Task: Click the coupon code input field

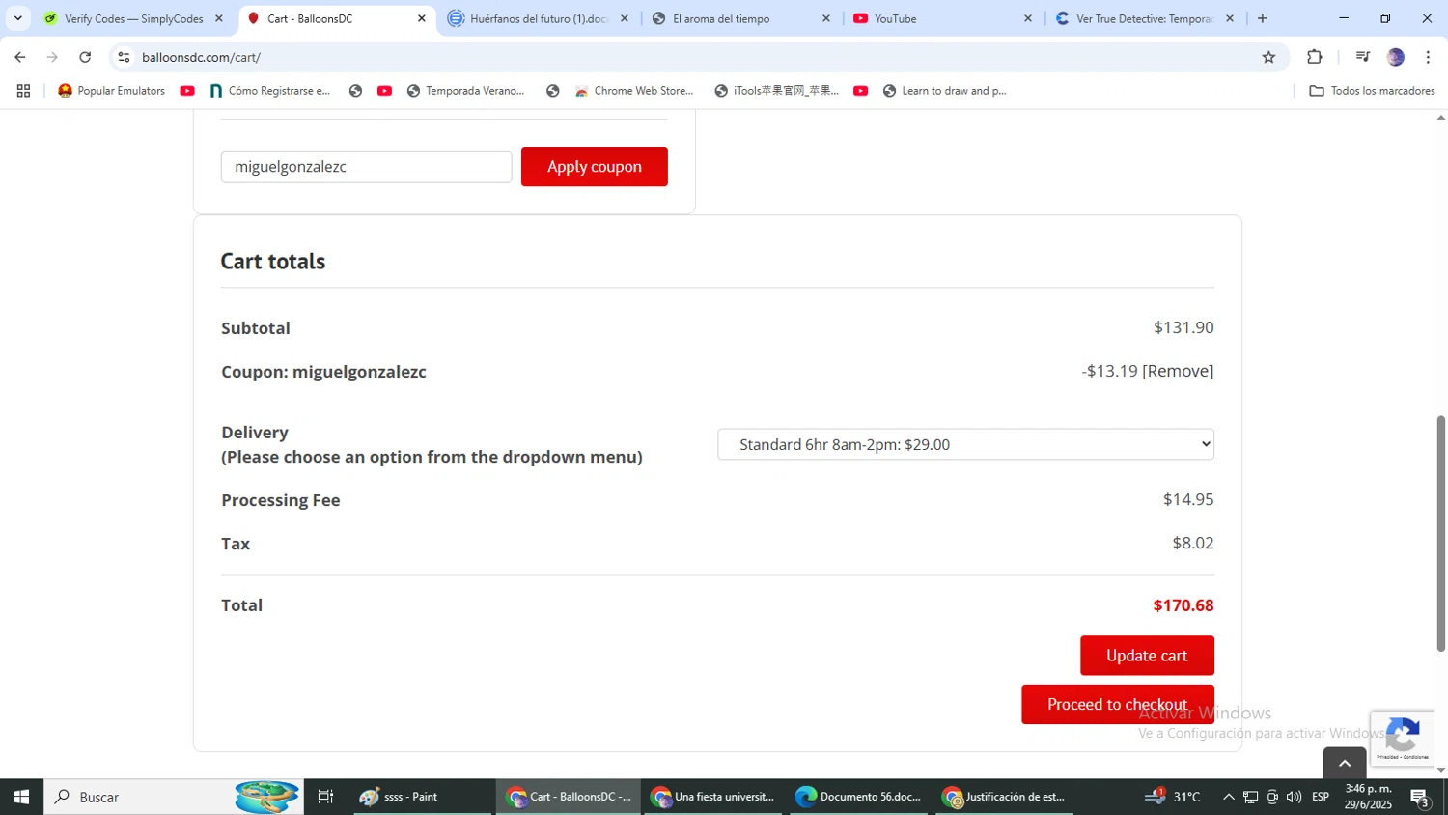Action: click(x=366, y=166)
